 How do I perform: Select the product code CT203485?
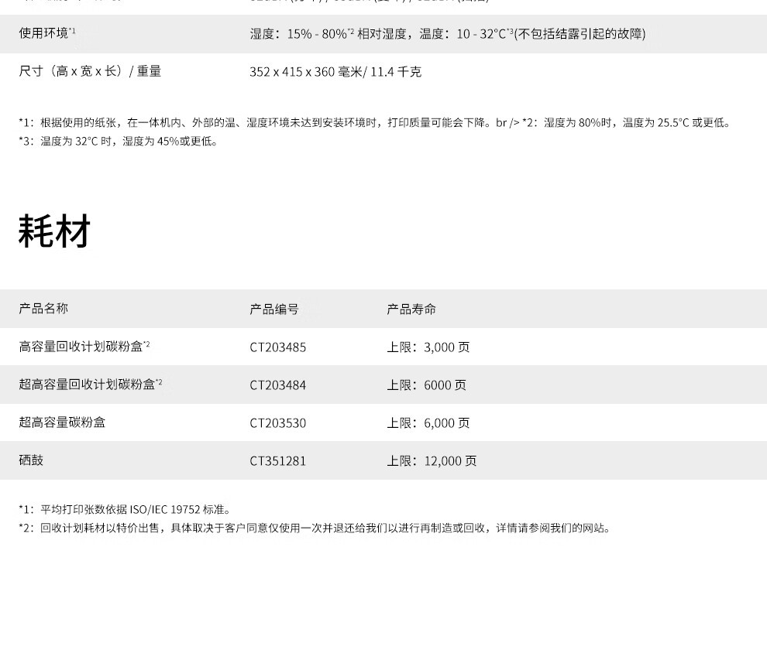click(x=277, y=347)
